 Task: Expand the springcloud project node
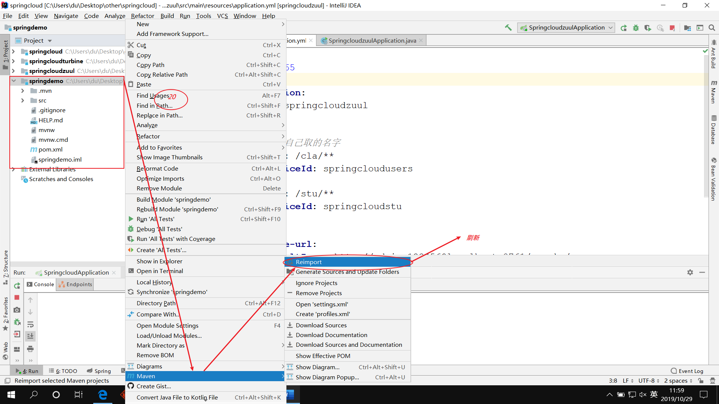coord(13,51)
